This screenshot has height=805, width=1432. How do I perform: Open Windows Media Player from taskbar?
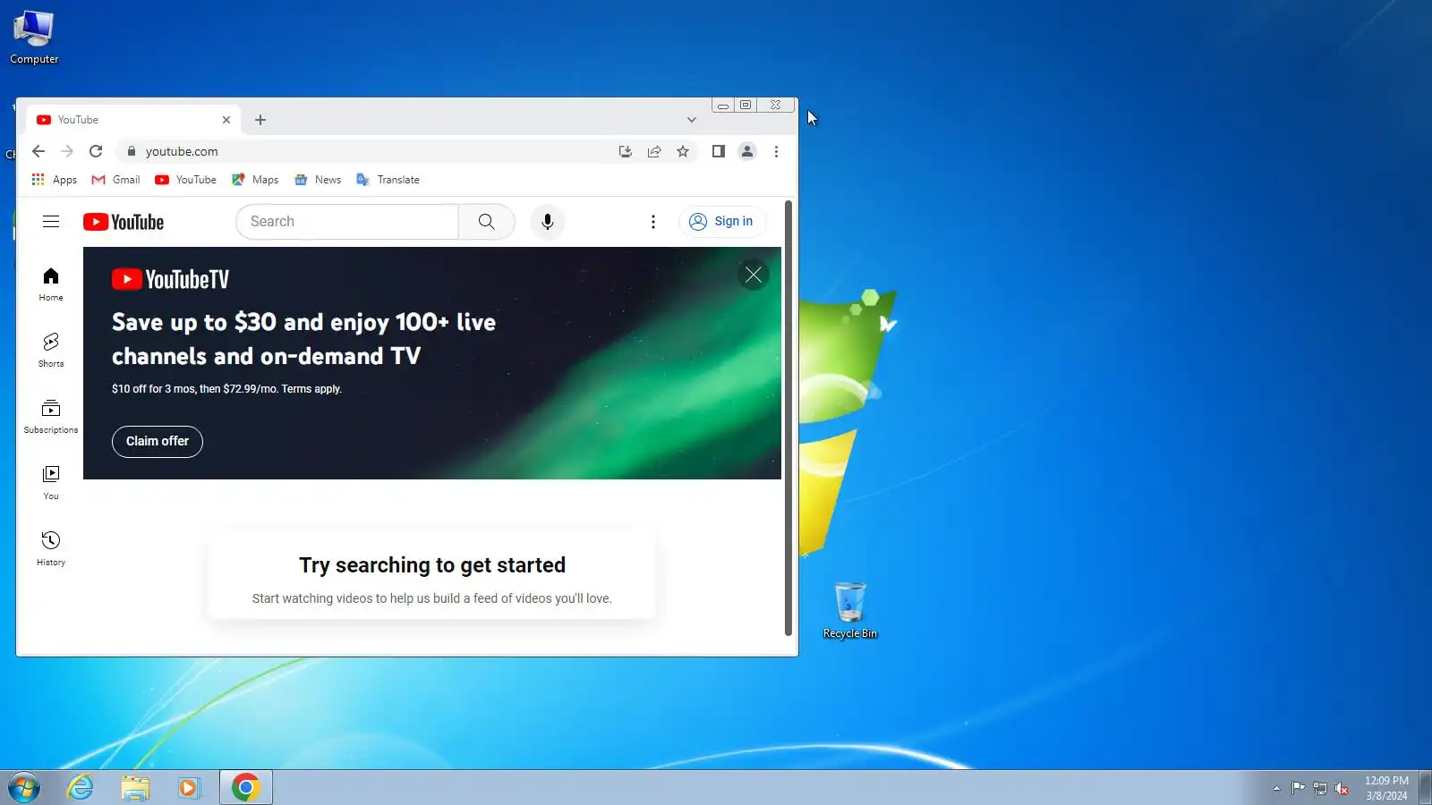(x=189, y=788)
